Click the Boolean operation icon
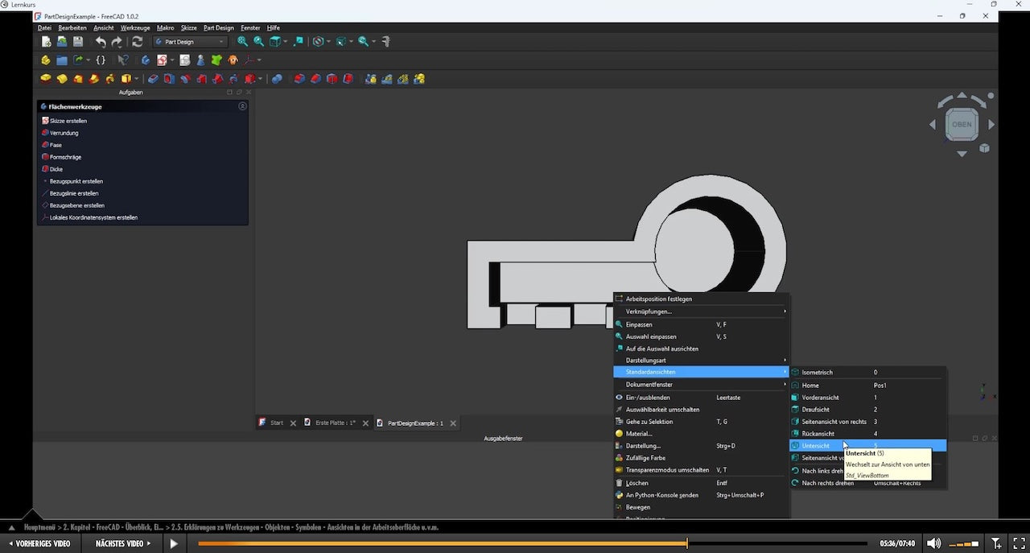The width and height of the screenshot is (1030, 553). click(x=277, y=79)
